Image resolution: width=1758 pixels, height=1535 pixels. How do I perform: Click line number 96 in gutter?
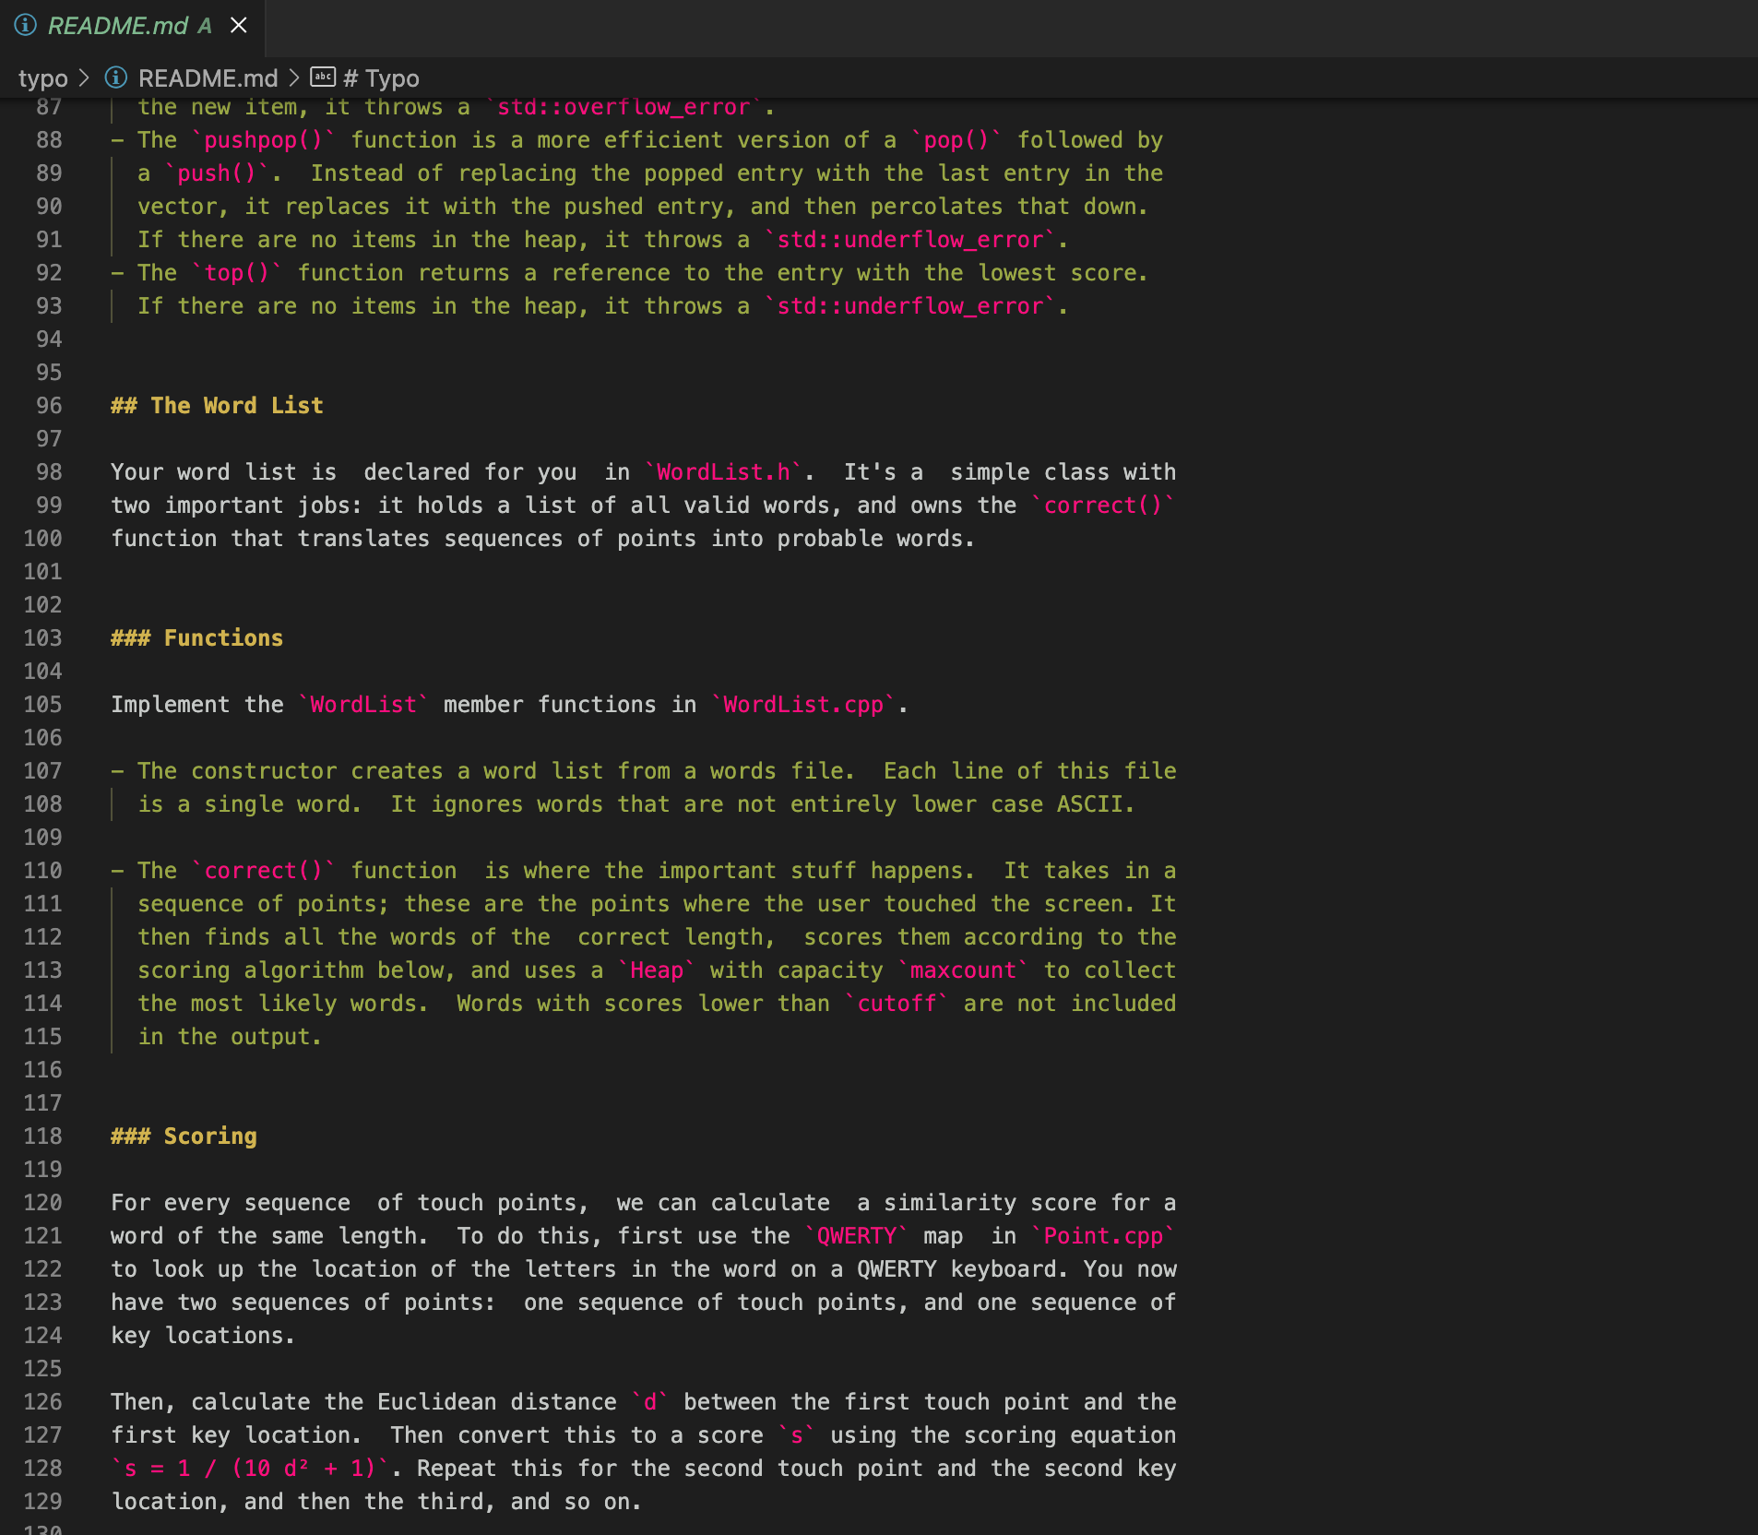pos(49,406)
